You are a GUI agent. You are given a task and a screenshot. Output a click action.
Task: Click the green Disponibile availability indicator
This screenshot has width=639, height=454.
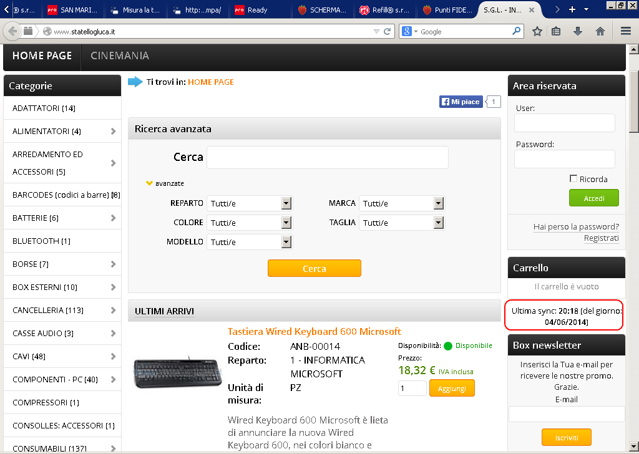448,346
